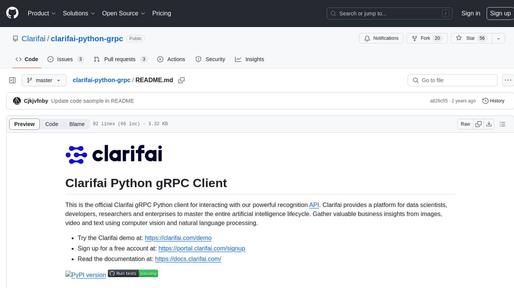Click the 92 lines file info text

click(x=130, y=124)
